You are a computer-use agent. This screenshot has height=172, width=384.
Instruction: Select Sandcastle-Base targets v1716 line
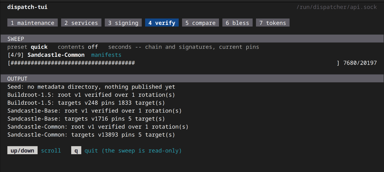coord(86,119)
